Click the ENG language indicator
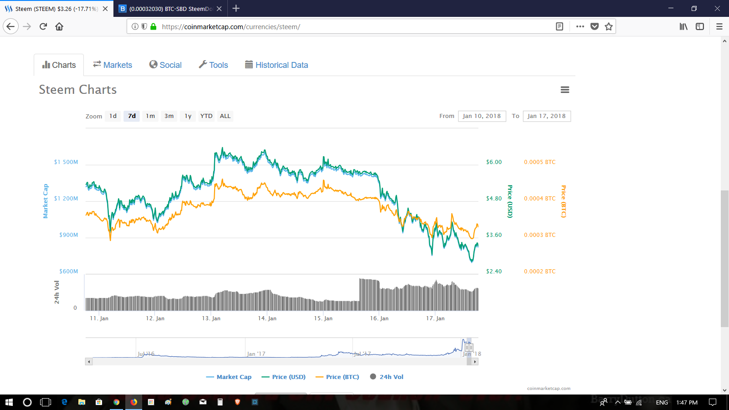 tap(662, 402)
